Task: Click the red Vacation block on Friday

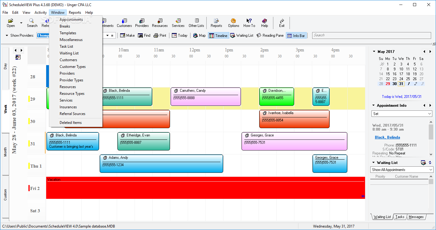Action: click(x=205, y=188)
